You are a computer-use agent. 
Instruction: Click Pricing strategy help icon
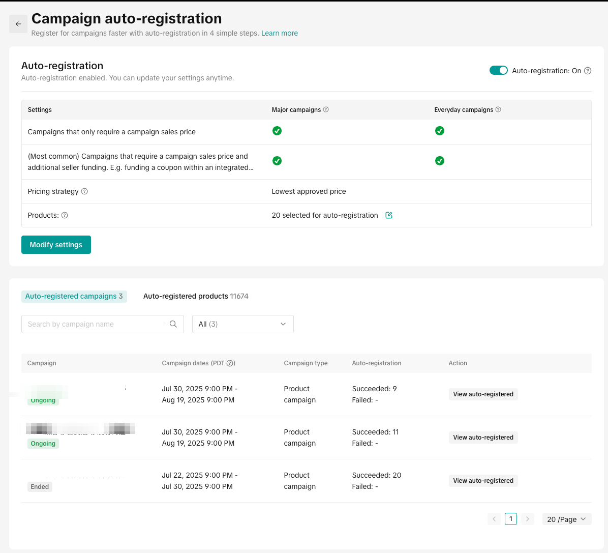pos(84,191)
